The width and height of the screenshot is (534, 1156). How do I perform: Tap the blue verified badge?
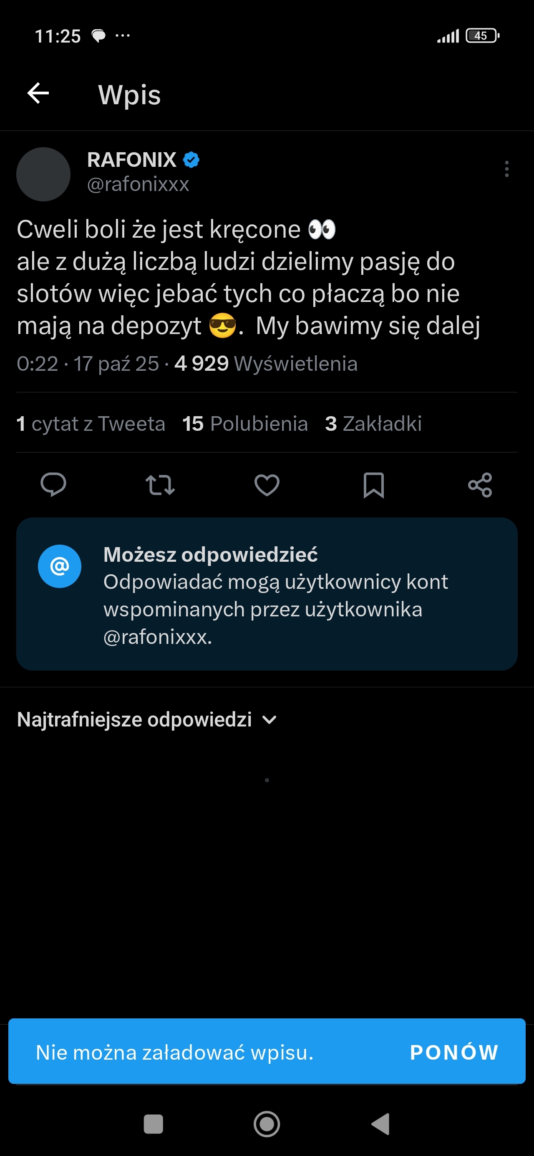click(x=191, y=160)
